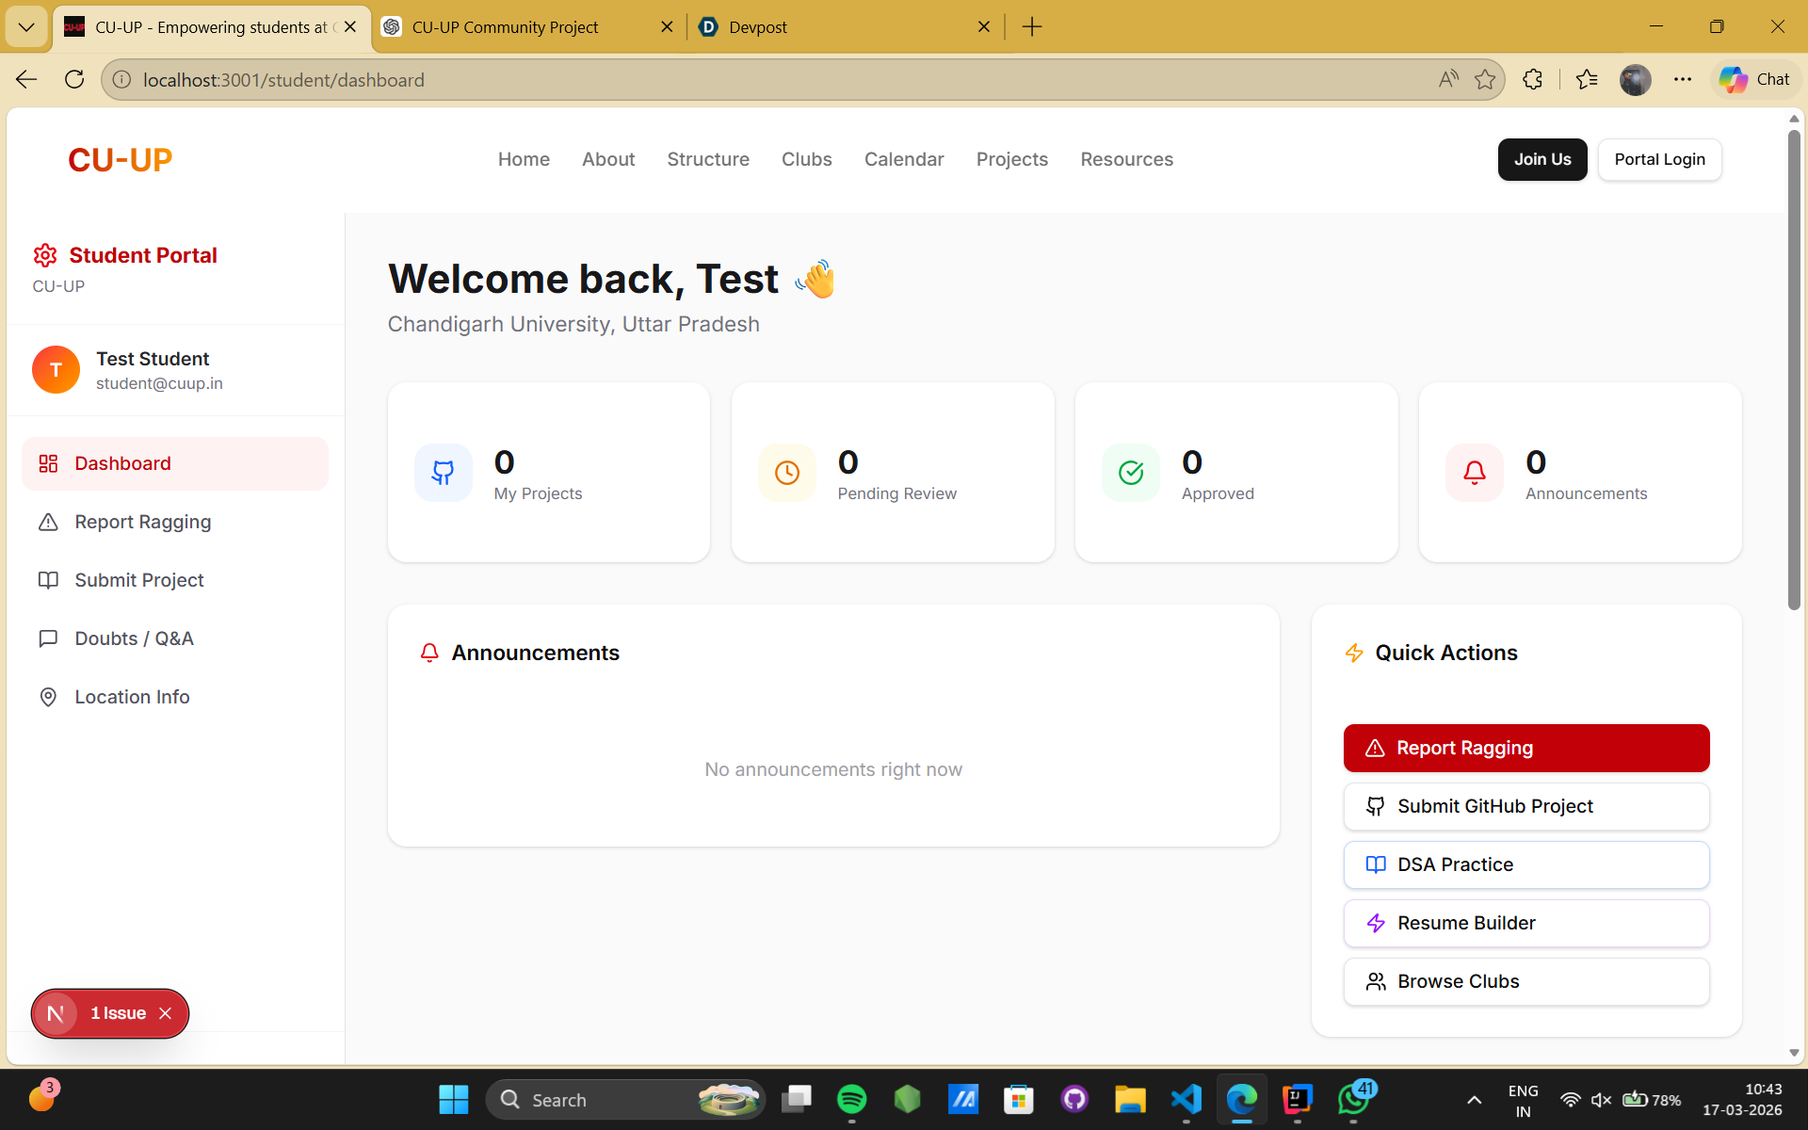This screenshot has width=1808, height=1130.
Task: Click the My Projects fork icon
Action: pyautogui.click(x=443, y=473)
